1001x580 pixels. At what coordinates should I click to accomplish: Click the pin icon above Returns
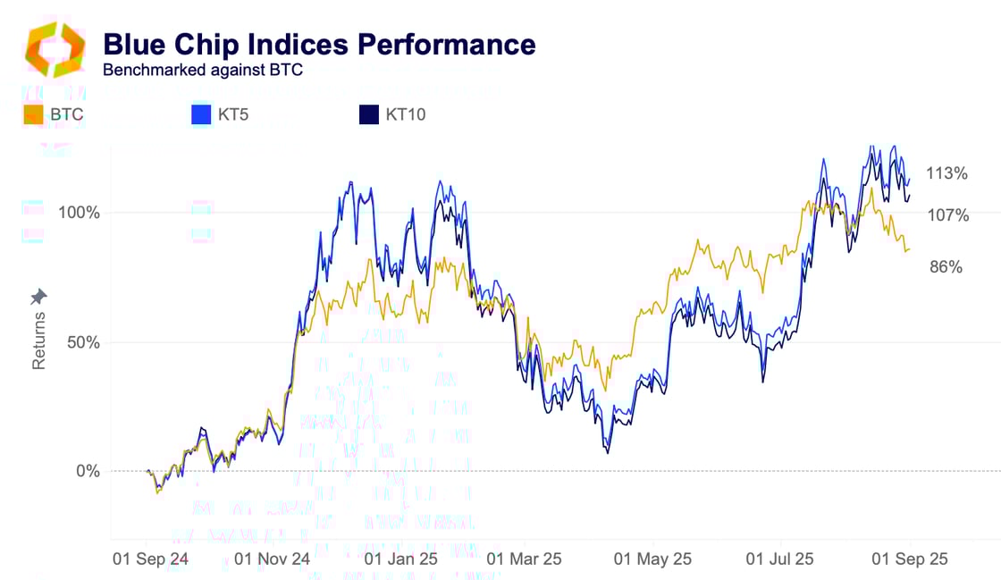(x=39, y=297)
